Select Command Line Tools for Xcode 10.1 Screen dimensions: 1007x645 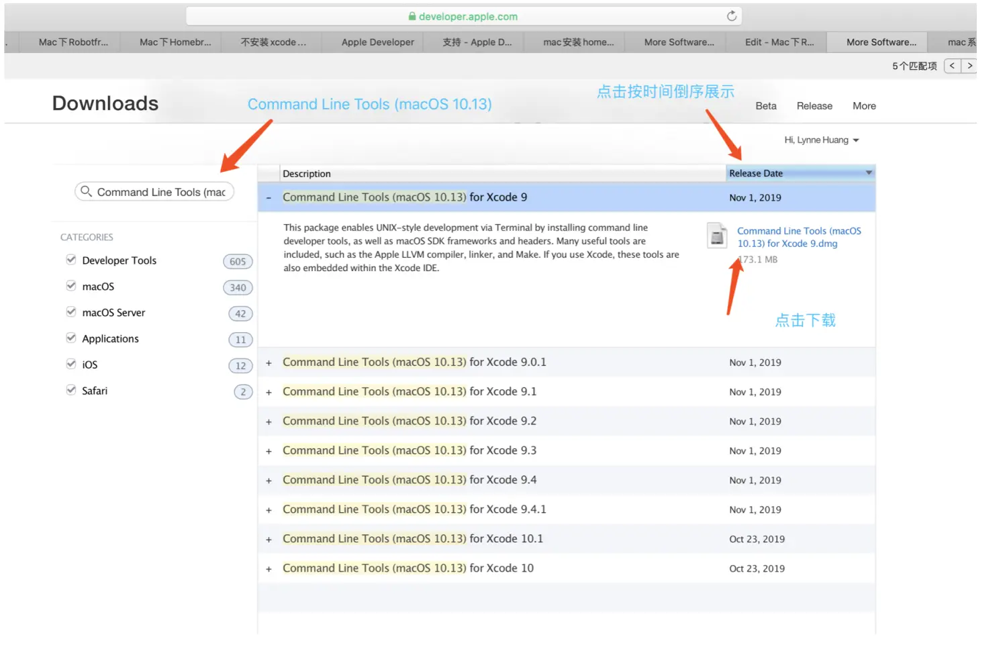(x=413, y=539)
